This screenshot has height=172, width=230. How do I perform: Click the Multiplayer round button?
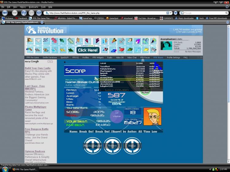93,146
